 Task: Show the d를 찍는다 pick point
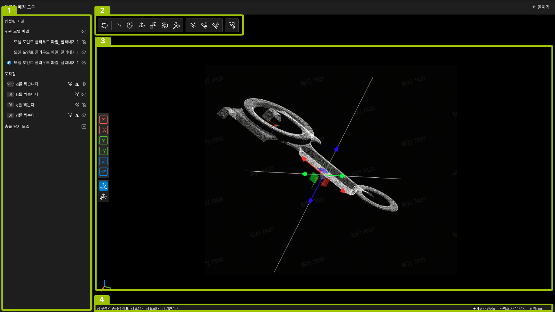[x=84, y=115]
